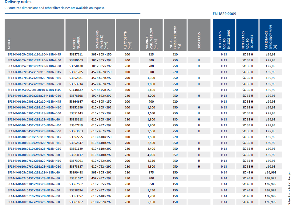This screenshot has width=294, height=212.
Task: Click the 330 pressure drop value
Action: coord(175,119)
